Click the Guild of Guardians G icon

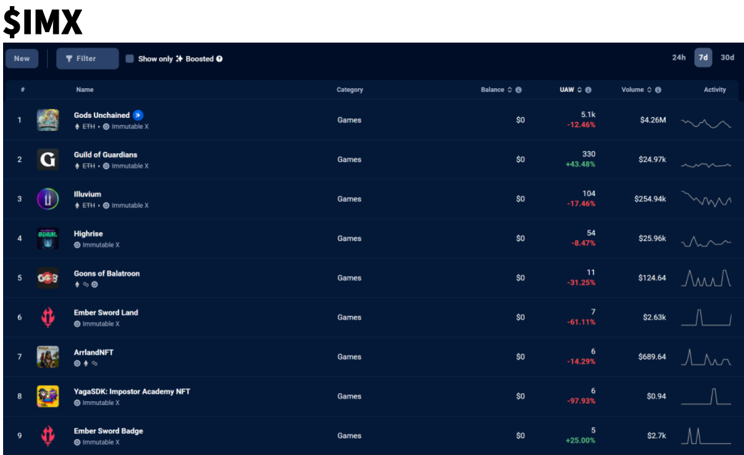(47, 159)
